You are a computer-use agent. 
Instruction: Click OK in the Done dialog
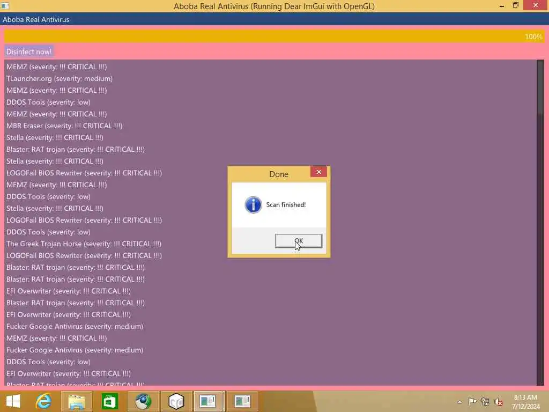click(x=298, y=241)
